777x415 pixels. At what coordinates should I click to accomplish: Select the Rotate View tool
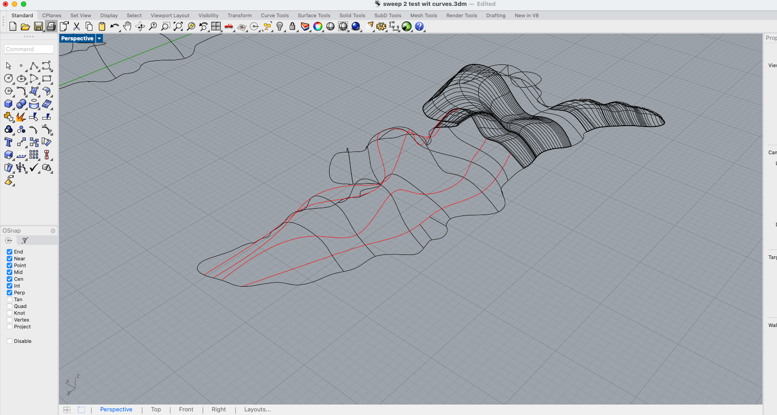(140, 26)
